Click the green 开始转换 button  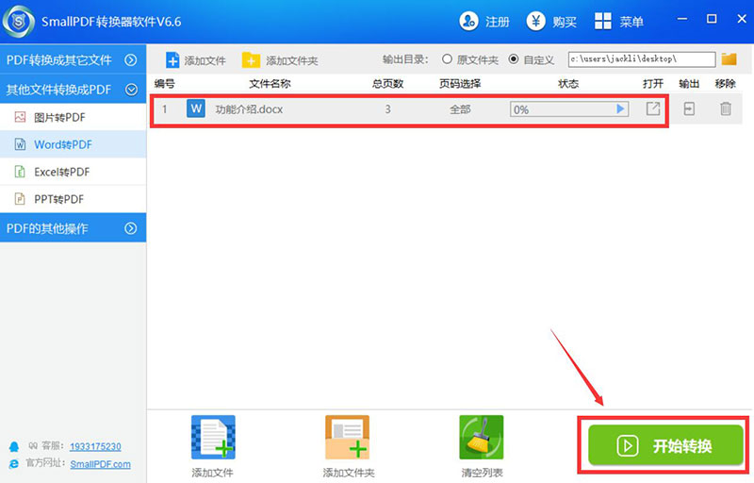tap(665, 445)
